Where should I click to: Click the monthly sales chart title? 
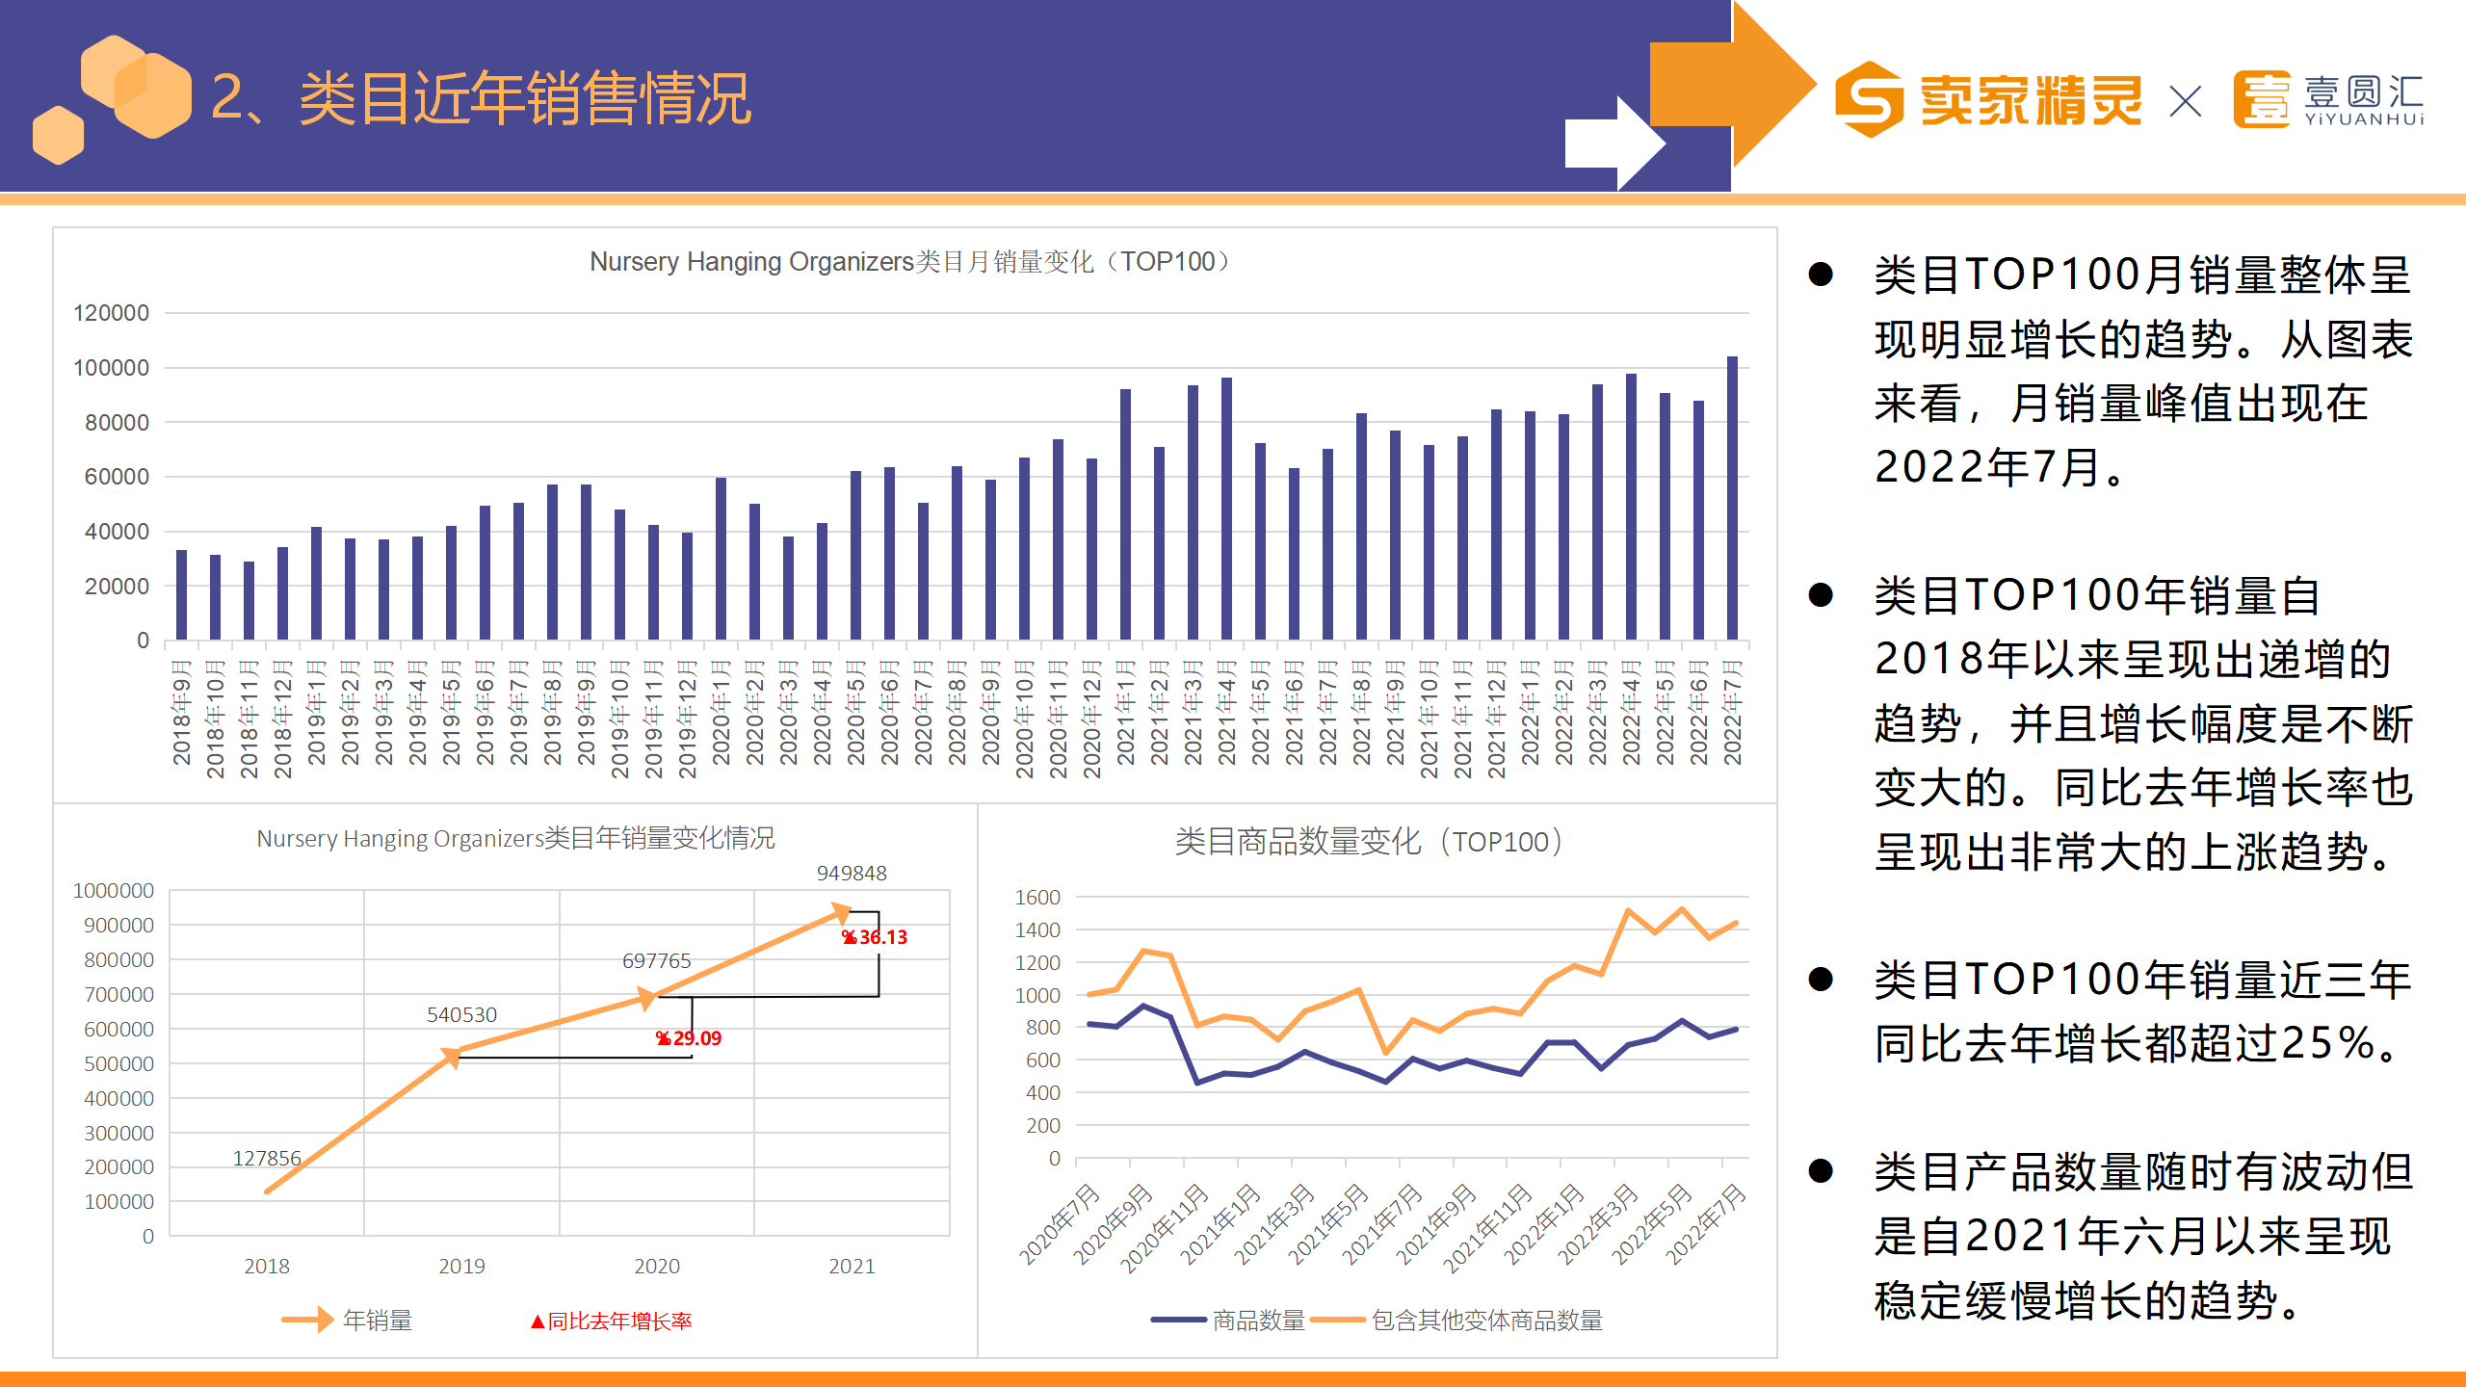pyautogui.click(x=910, y=262)
